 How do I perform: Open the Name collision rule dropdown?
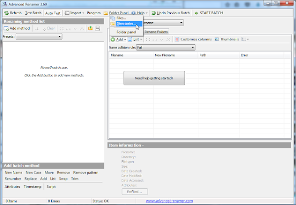pos(166,47)
